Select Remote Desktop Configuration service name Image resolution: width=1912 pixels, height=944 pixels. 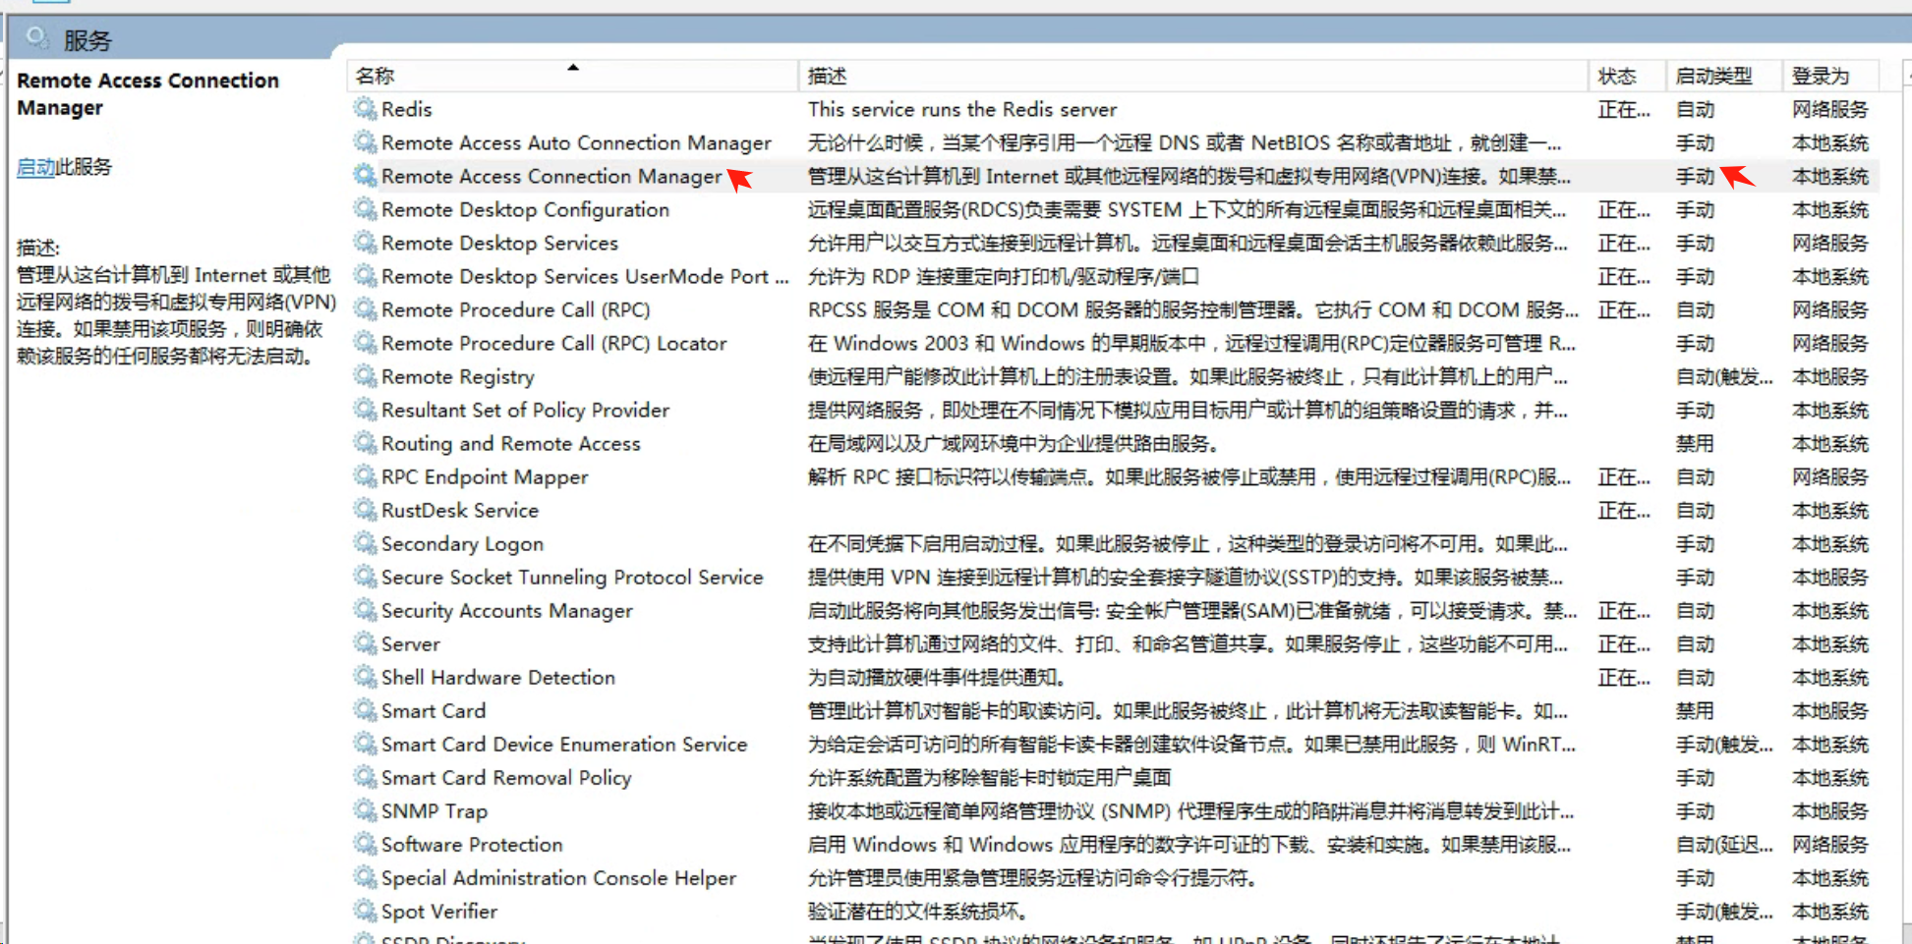(525, 209)
